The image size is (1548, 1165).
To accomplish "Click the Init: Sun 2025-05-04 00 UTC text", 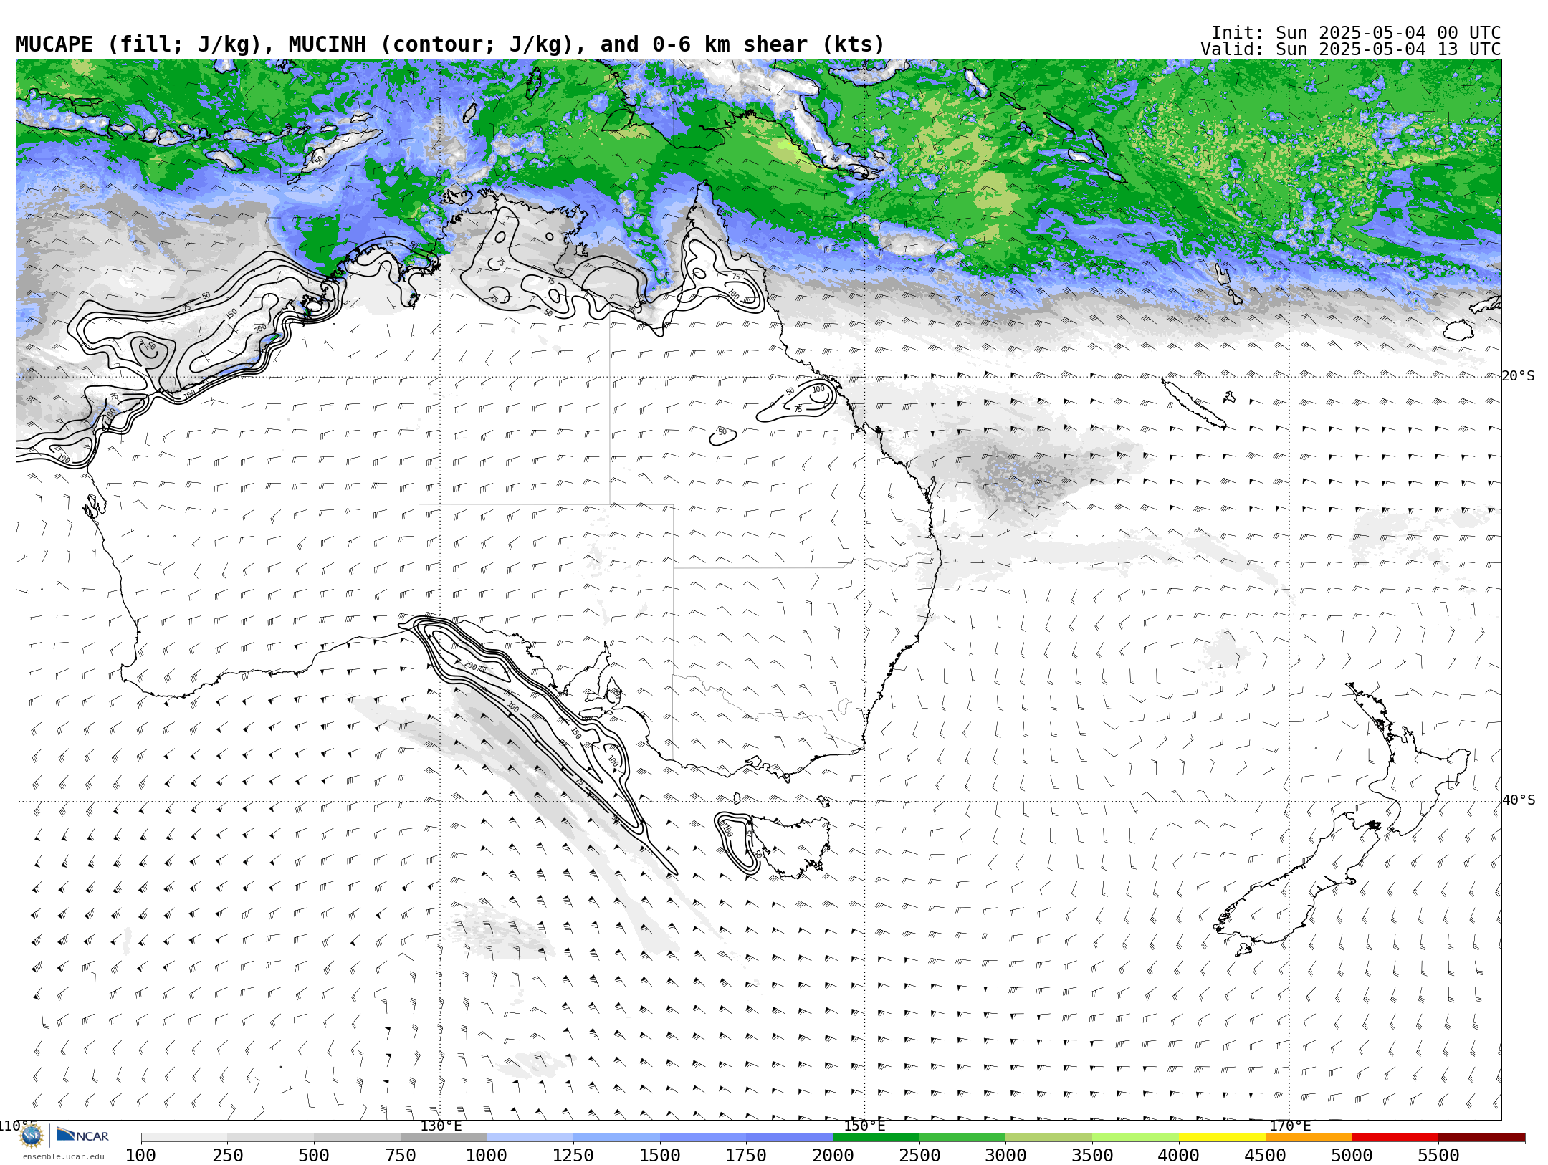I will pyautogui.click(x=1356, y=33).
